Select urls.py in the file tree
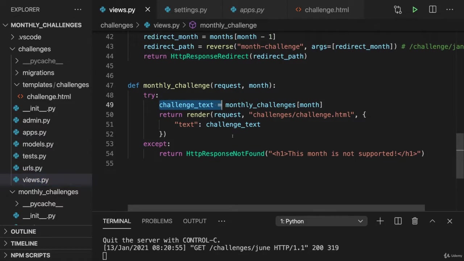The image size is (464, 261). 32,168
